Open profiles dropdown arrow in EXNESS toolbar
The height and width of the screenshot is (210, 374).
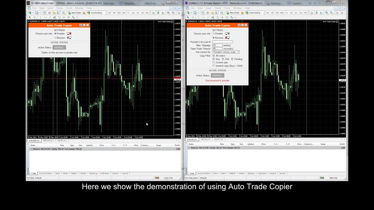coord(40,13)
